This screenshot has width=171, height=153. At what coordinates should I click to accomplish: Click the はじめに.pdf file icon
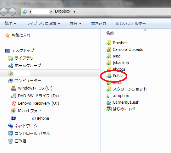(109, 109)
